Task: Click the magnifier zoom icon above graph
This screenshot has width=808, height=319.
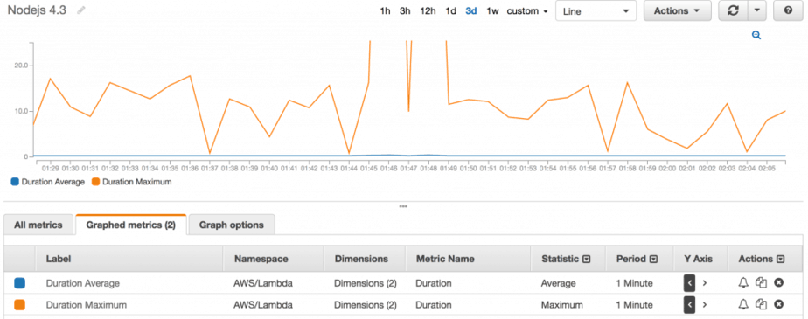Action: [756, 35]
